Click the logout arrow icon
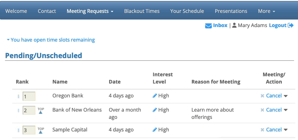 pos(291,25)
